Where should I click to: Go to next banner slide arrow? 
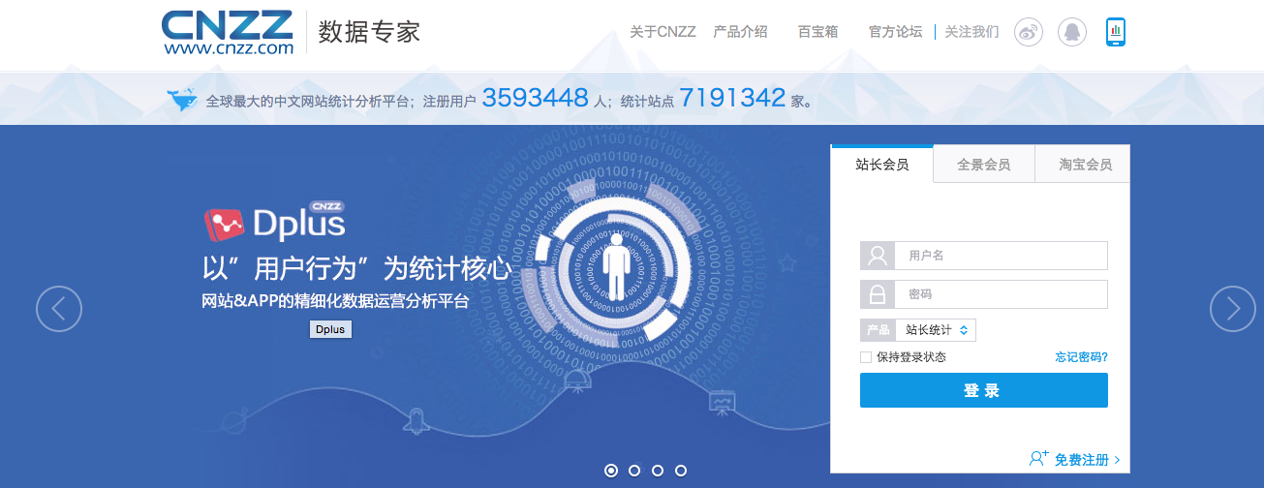tap(1233, 309)
